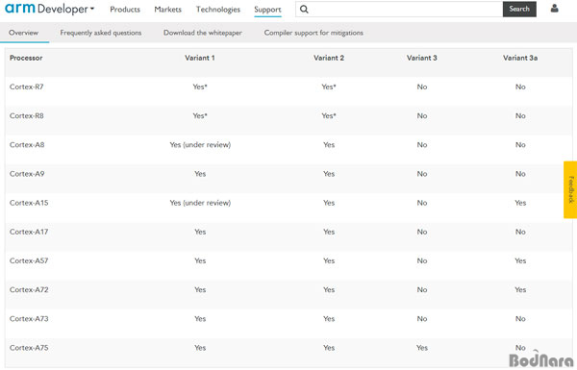577x370 pixels.
Task: Click the search magnifier icon
Action: coord(304,10)
